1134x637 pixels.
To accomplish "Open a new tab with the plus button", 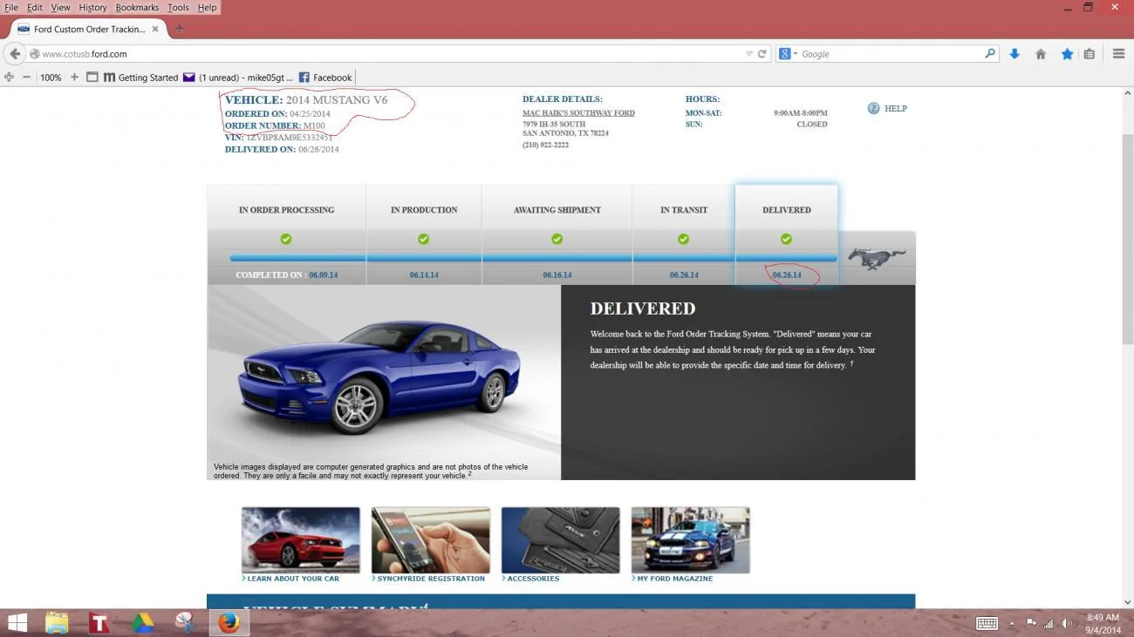I will (179, 29).
